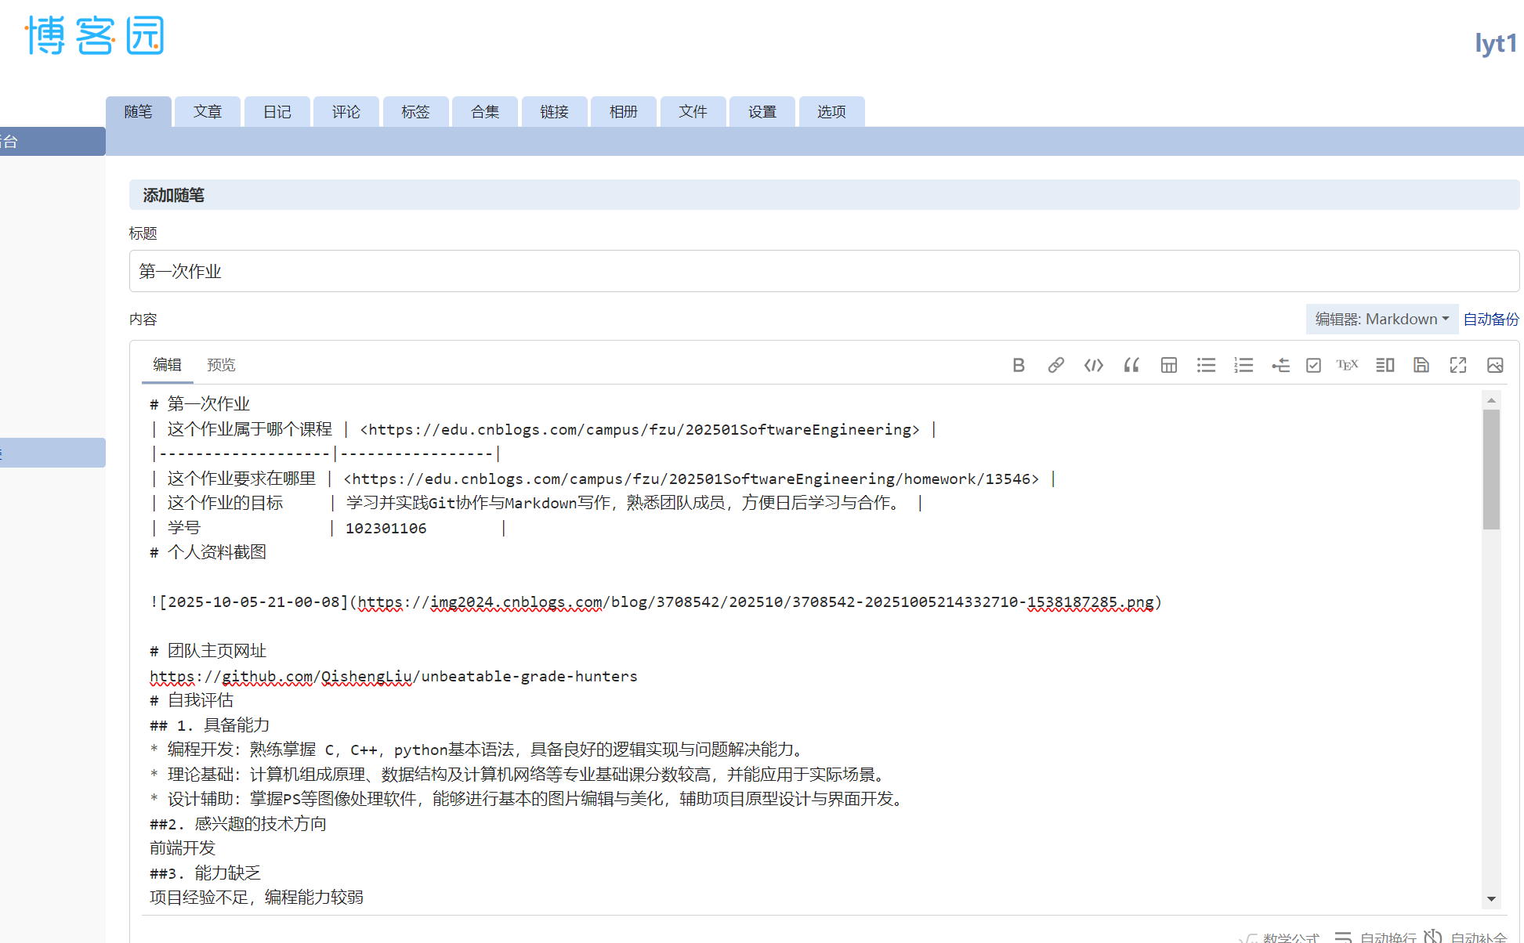The height and width of the screenshot is (943, 1524).
Task: Insert a numbered ordered list
Action: tap(1243, 365)
